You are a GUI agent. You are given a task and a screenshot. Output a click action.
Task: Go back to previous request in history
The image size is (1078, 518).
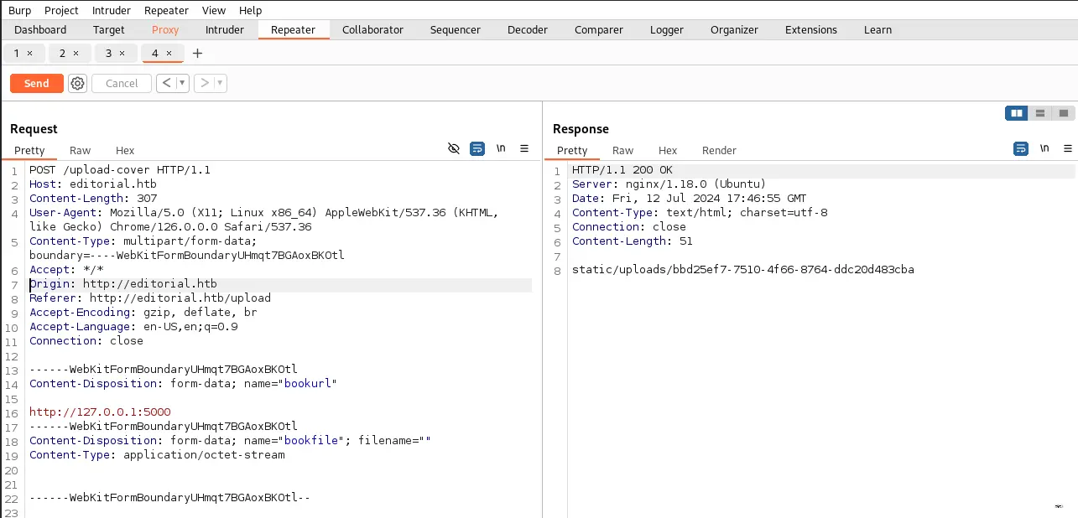click(166, 83)
